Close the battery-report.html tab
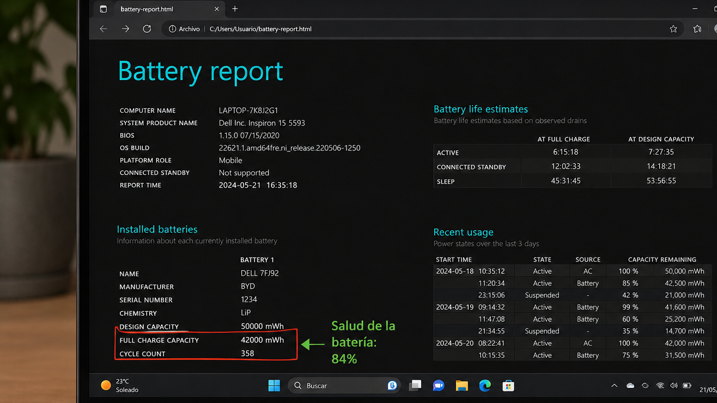Screen dimensions: 717x403 coord(216,9)
